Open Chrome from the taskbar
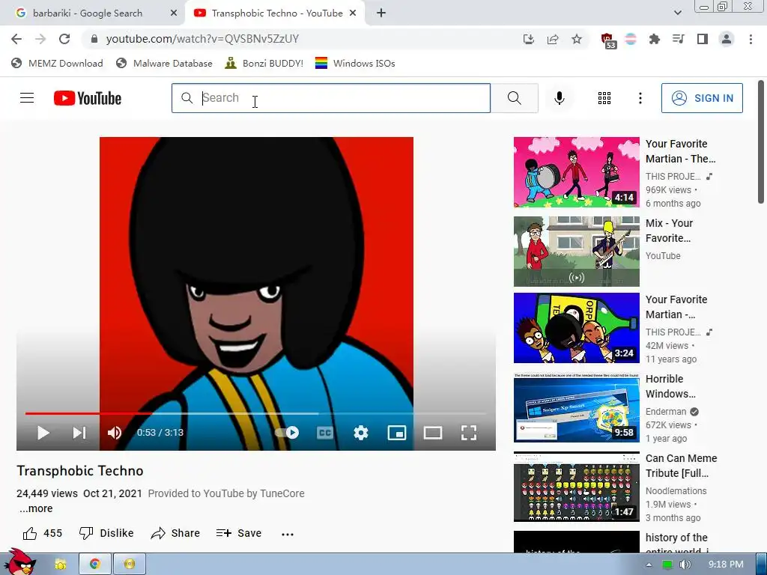767x575 pixels. (x=95, y=565)
